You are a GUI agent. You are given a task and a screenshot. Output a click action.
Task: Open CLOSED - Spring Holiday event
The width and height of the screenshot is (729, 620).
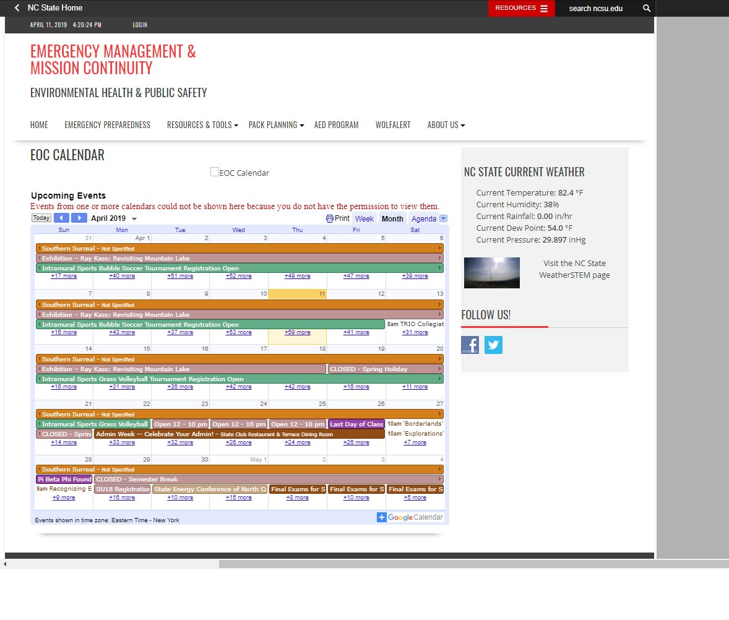pos(386,369)
